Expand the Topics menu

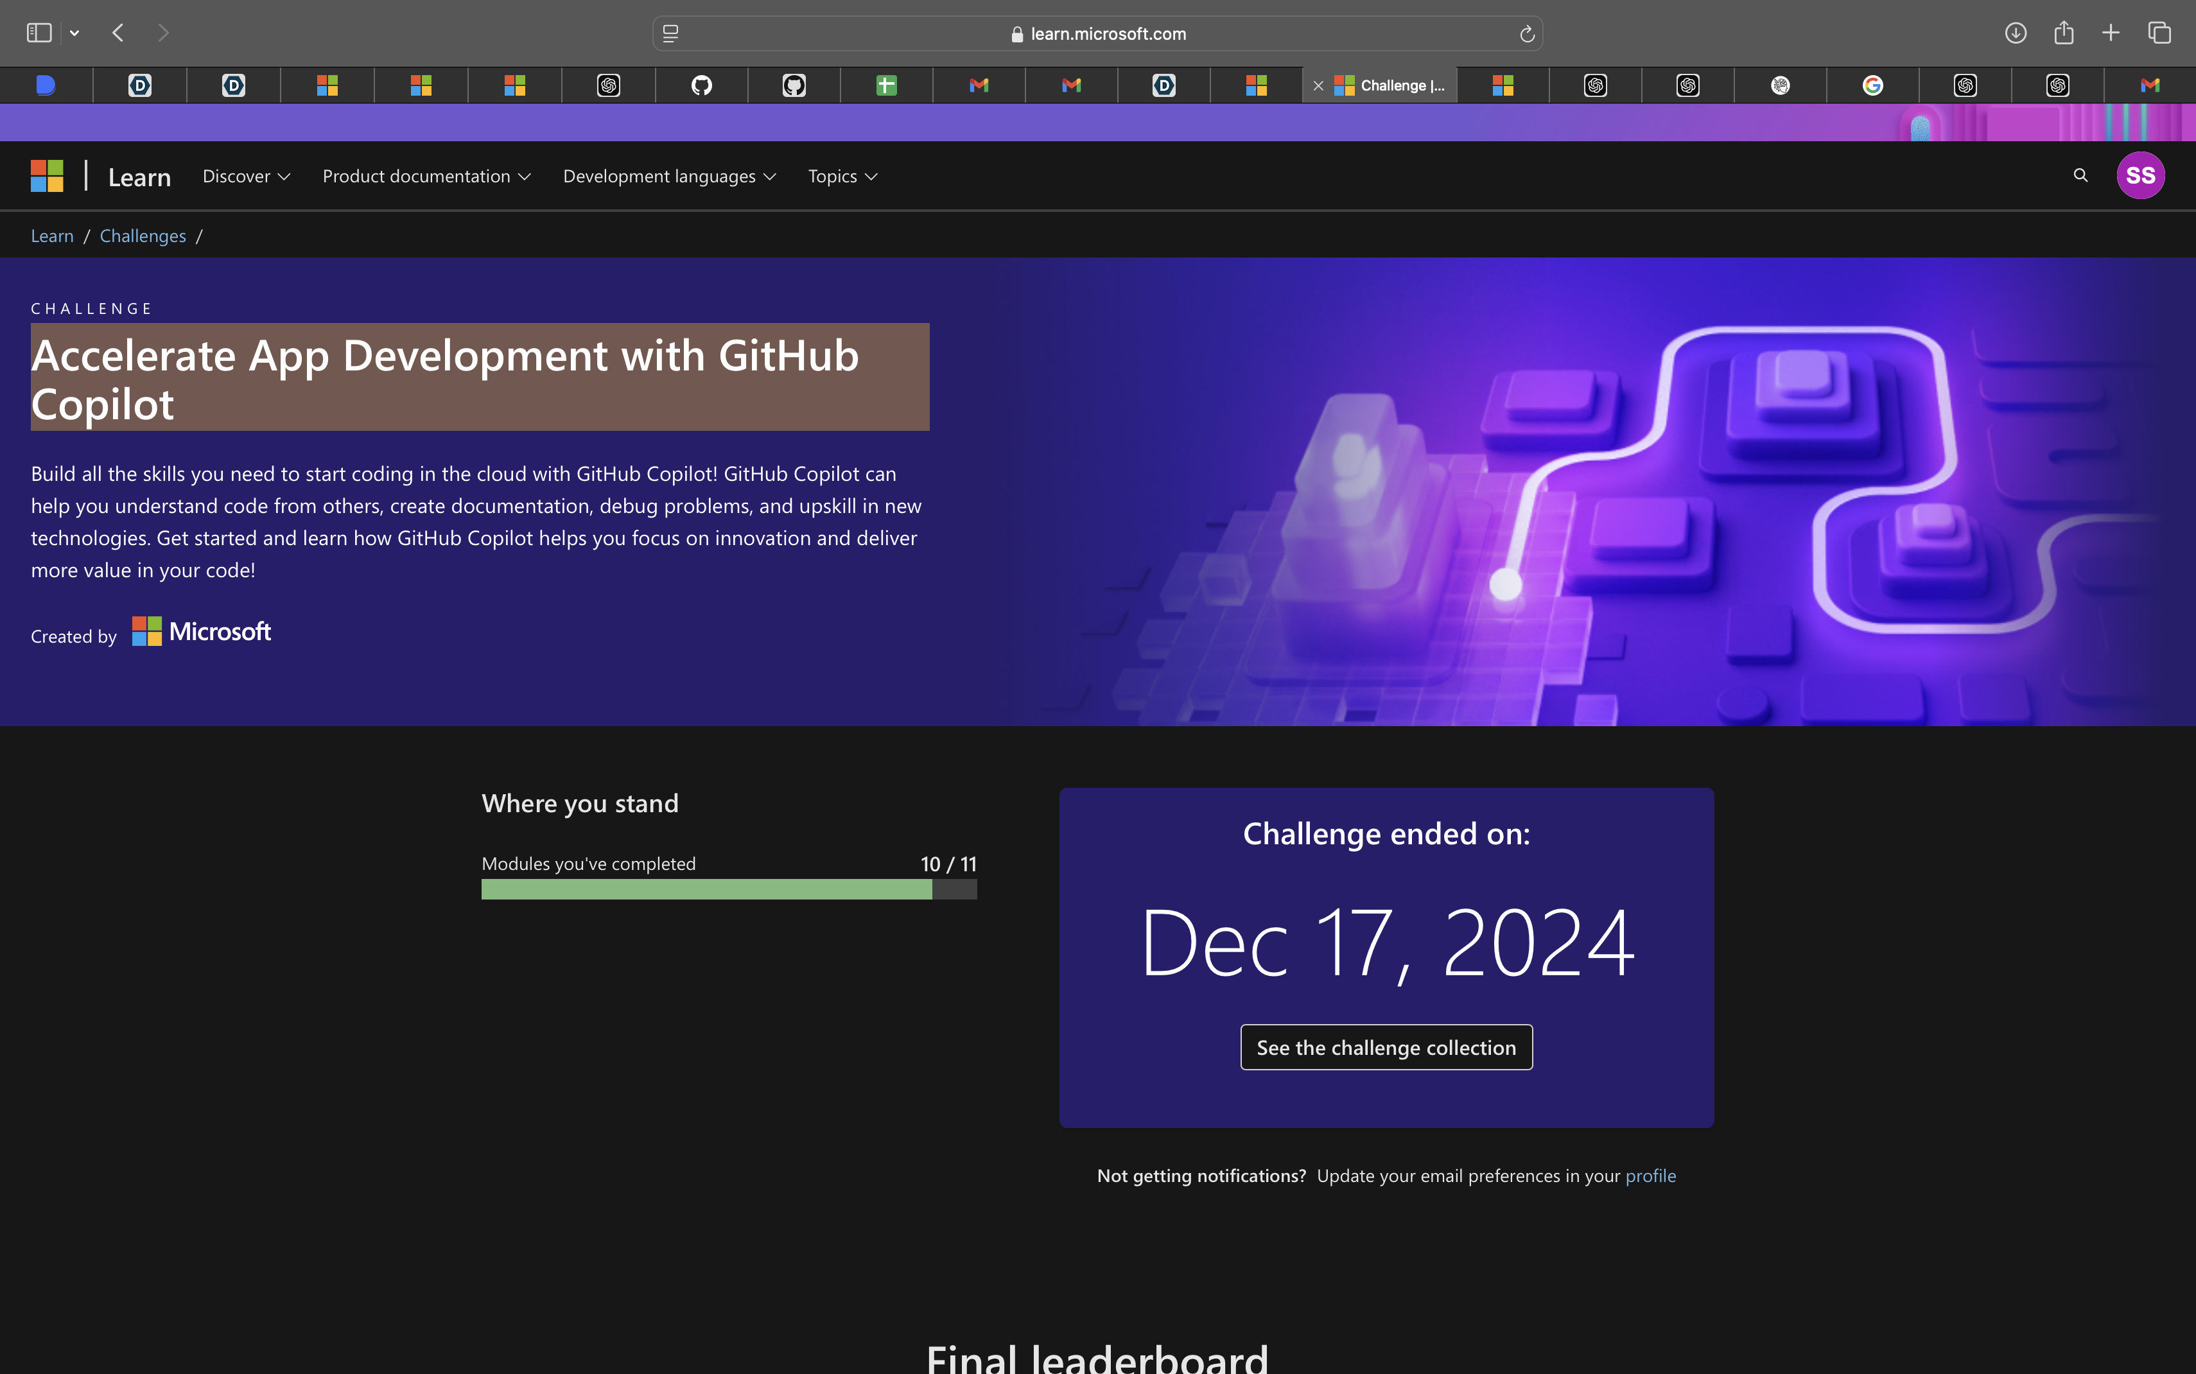[x=842, y=177]
